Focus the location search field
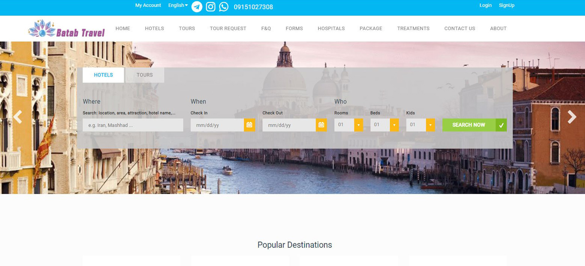This screenshot has height=266, width=585. 133,125
